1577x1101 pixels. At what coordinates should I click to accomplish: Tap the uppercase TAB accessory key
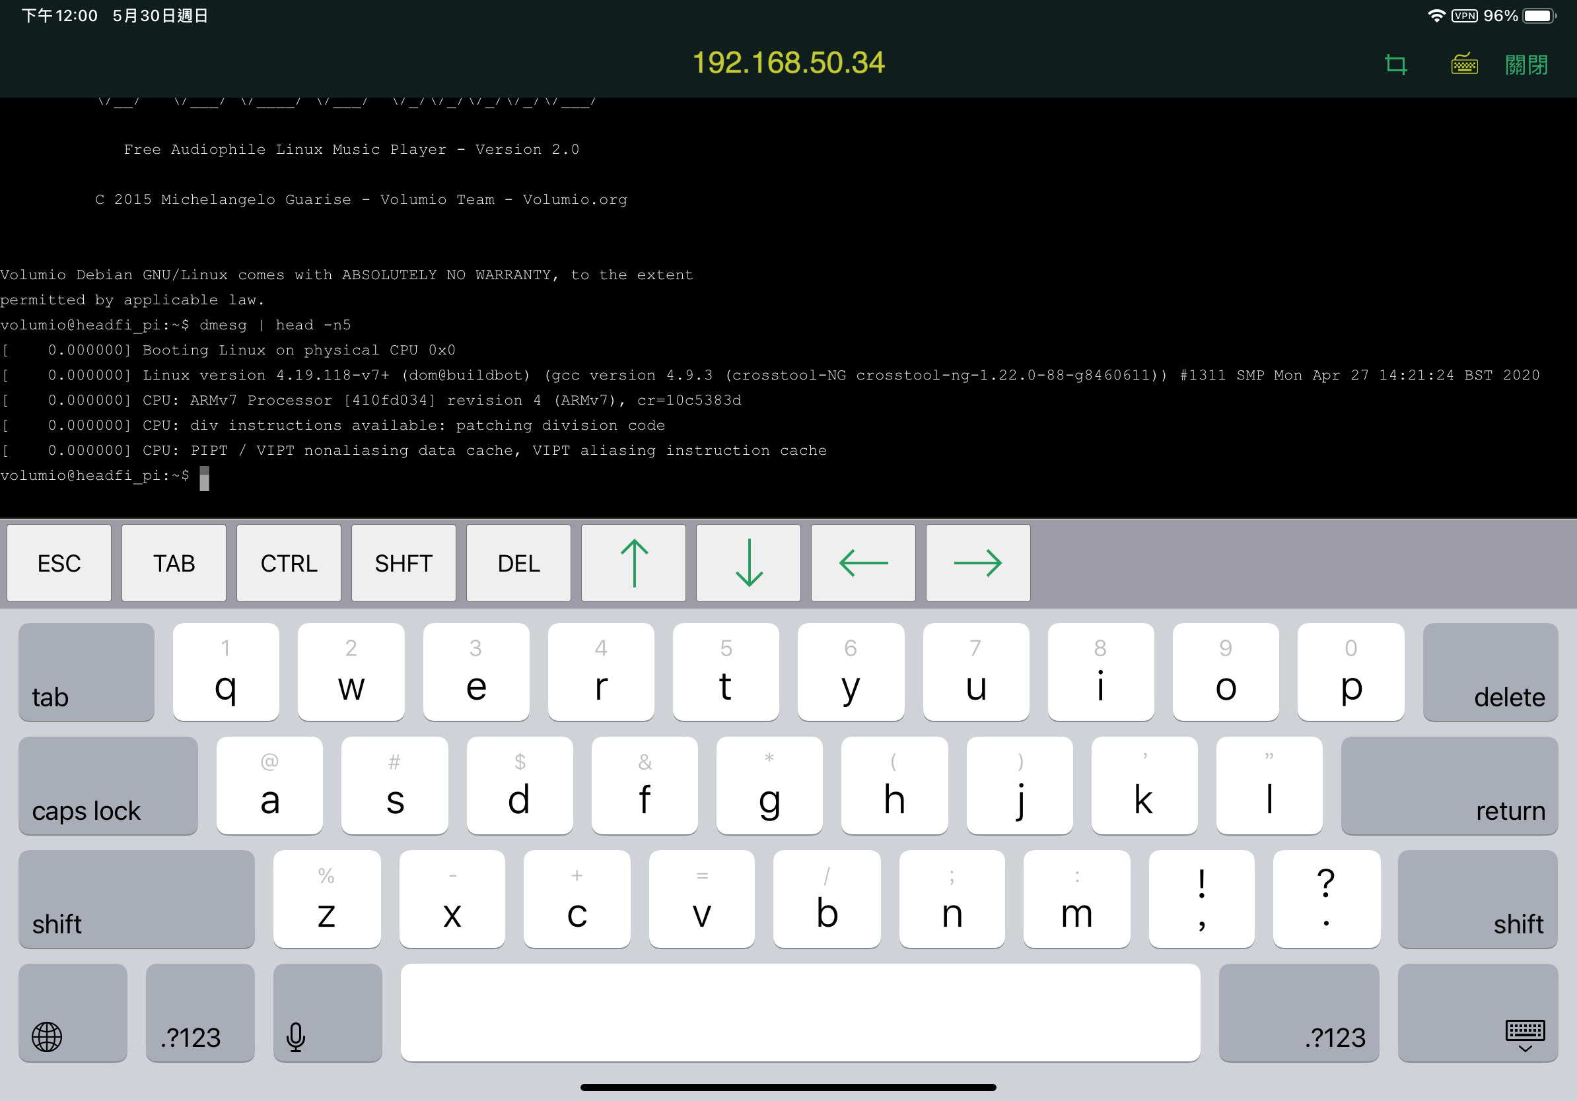[x=174, y=563]
